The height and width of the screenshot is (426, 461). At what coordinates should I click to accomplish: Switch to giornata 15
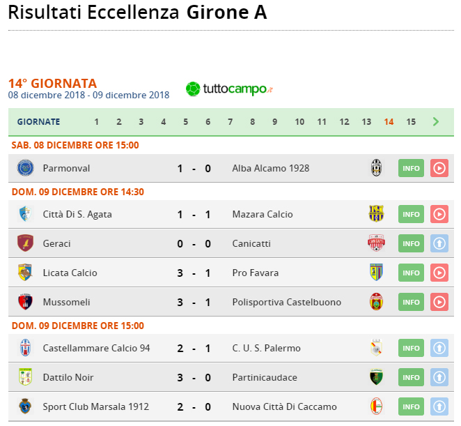pos(411,122)
